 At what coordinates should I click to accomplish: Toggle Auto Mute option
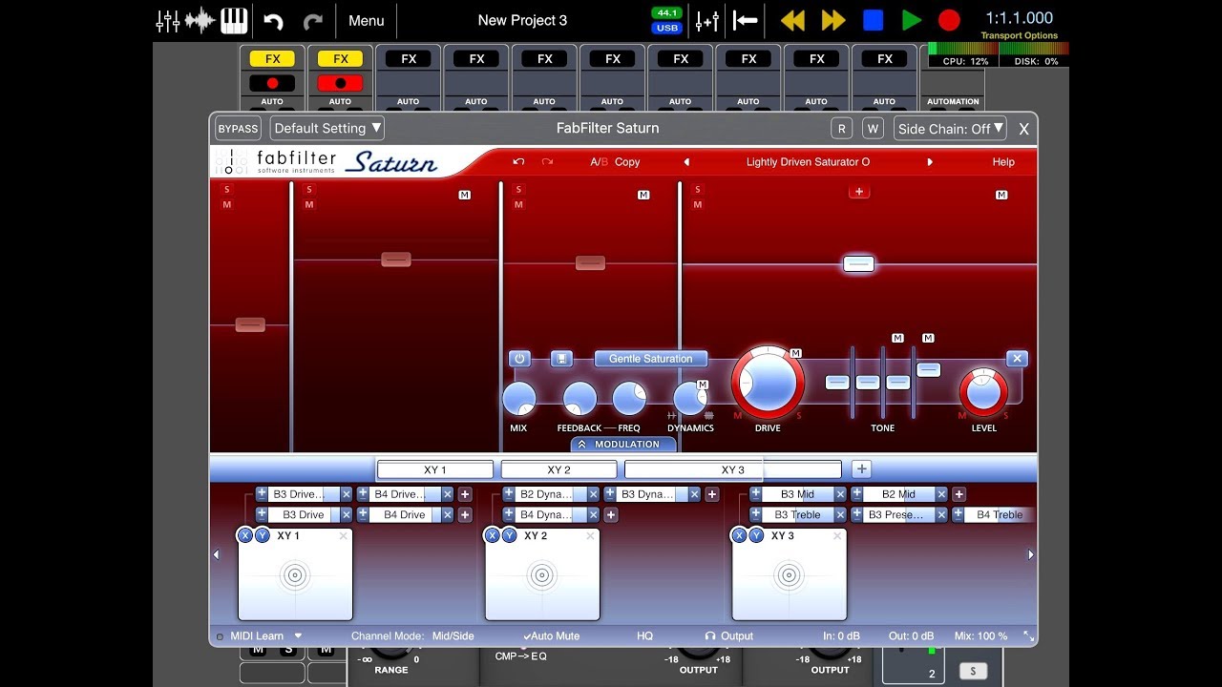point(551,636)
